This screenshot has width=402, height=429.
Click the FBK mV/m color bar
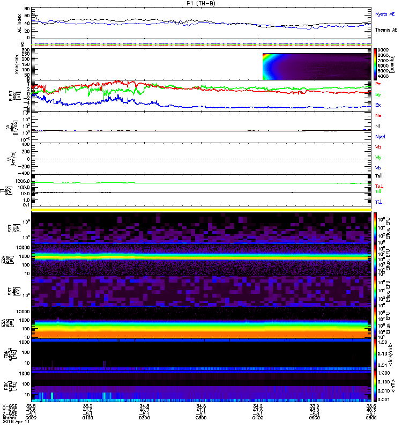tap(375, 354)
